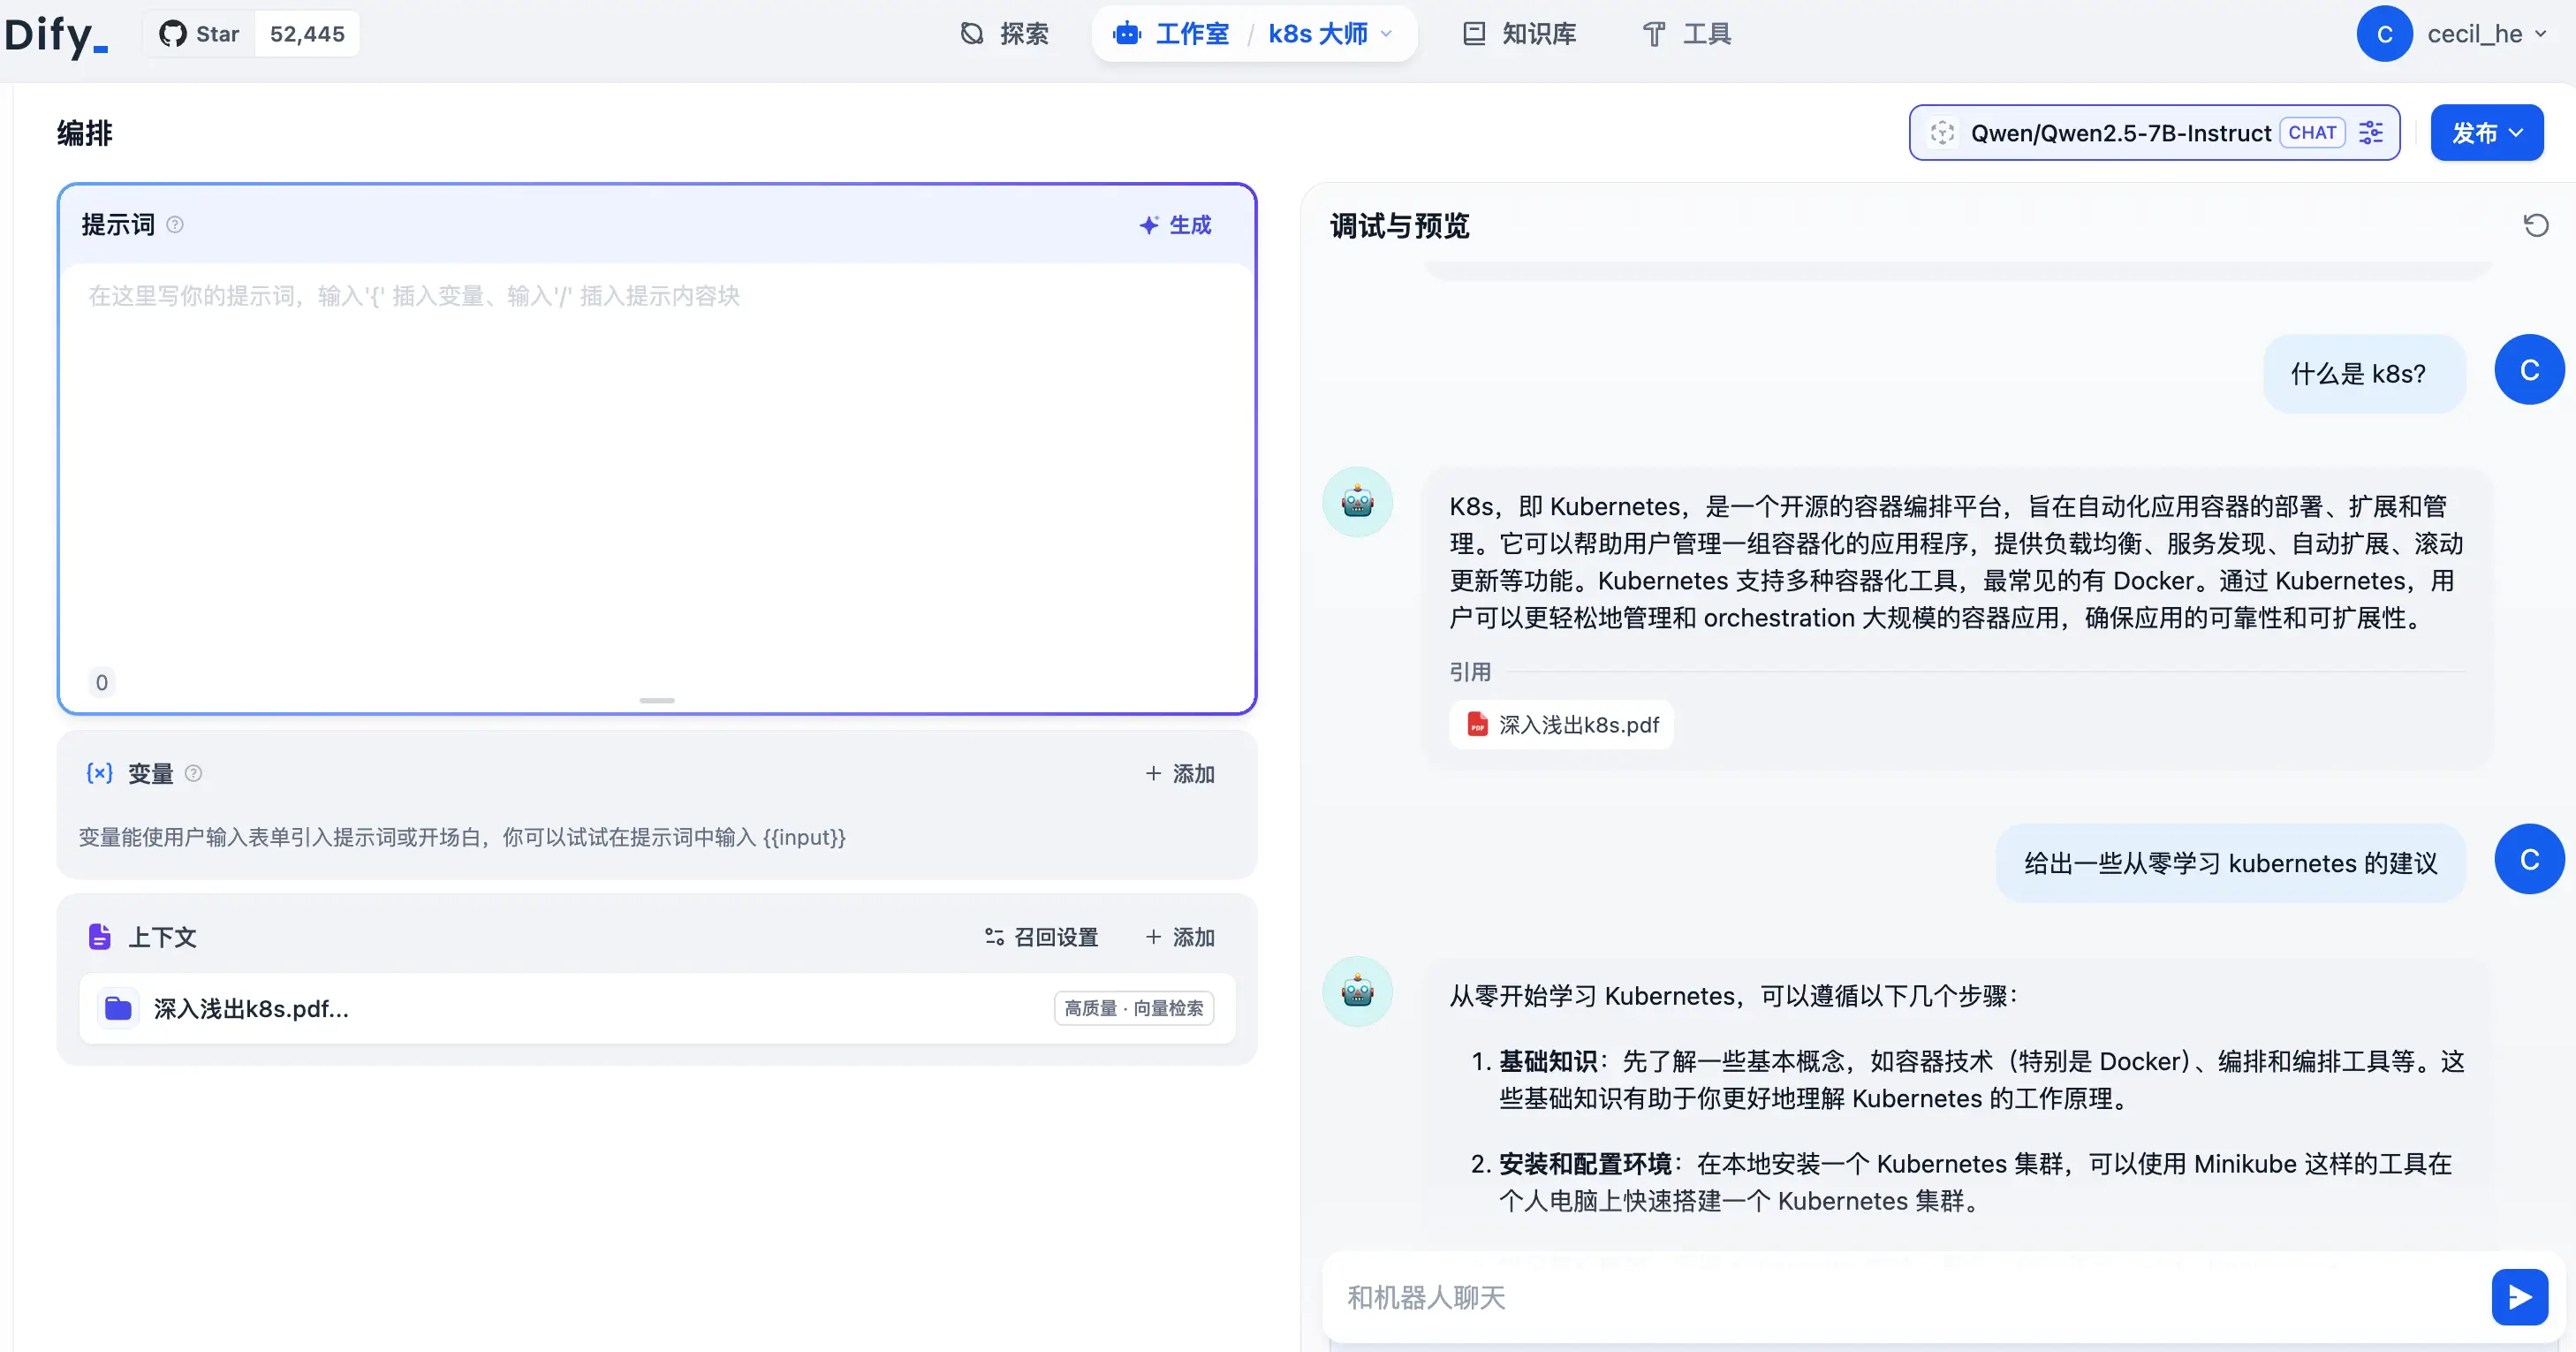Click the 变量 help question icon

pyautogui.click(x=194, y=773)
